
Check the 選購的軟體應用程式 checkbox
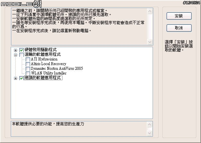click(21, 55)
